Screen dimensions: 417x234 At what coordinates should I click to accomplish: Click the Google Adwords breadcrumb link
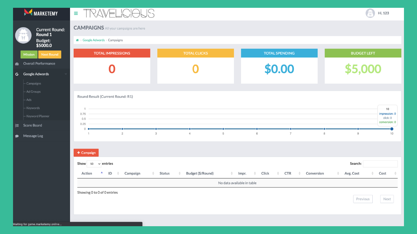point(94,40)
